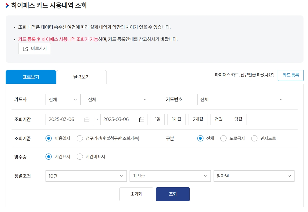Open the 일자별 dropdown
Screen dimensions: 308x212
pyautogui.click(x=253, y=176)
